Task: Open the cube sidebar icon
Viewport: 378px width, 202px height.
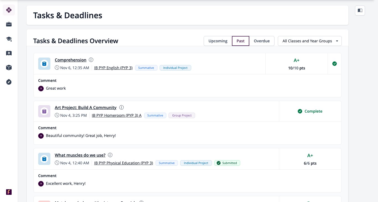Action: (9, 68)
